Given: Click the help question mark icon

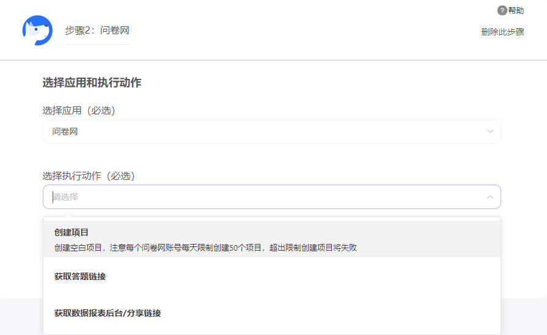Looking at the screenshot, I should (502, 10).
